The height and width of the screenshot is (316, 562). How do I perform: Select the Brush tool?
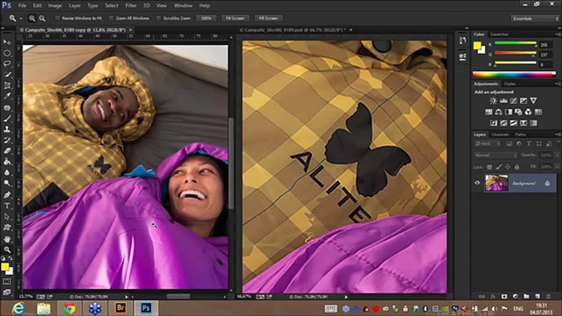click(7, 118)
